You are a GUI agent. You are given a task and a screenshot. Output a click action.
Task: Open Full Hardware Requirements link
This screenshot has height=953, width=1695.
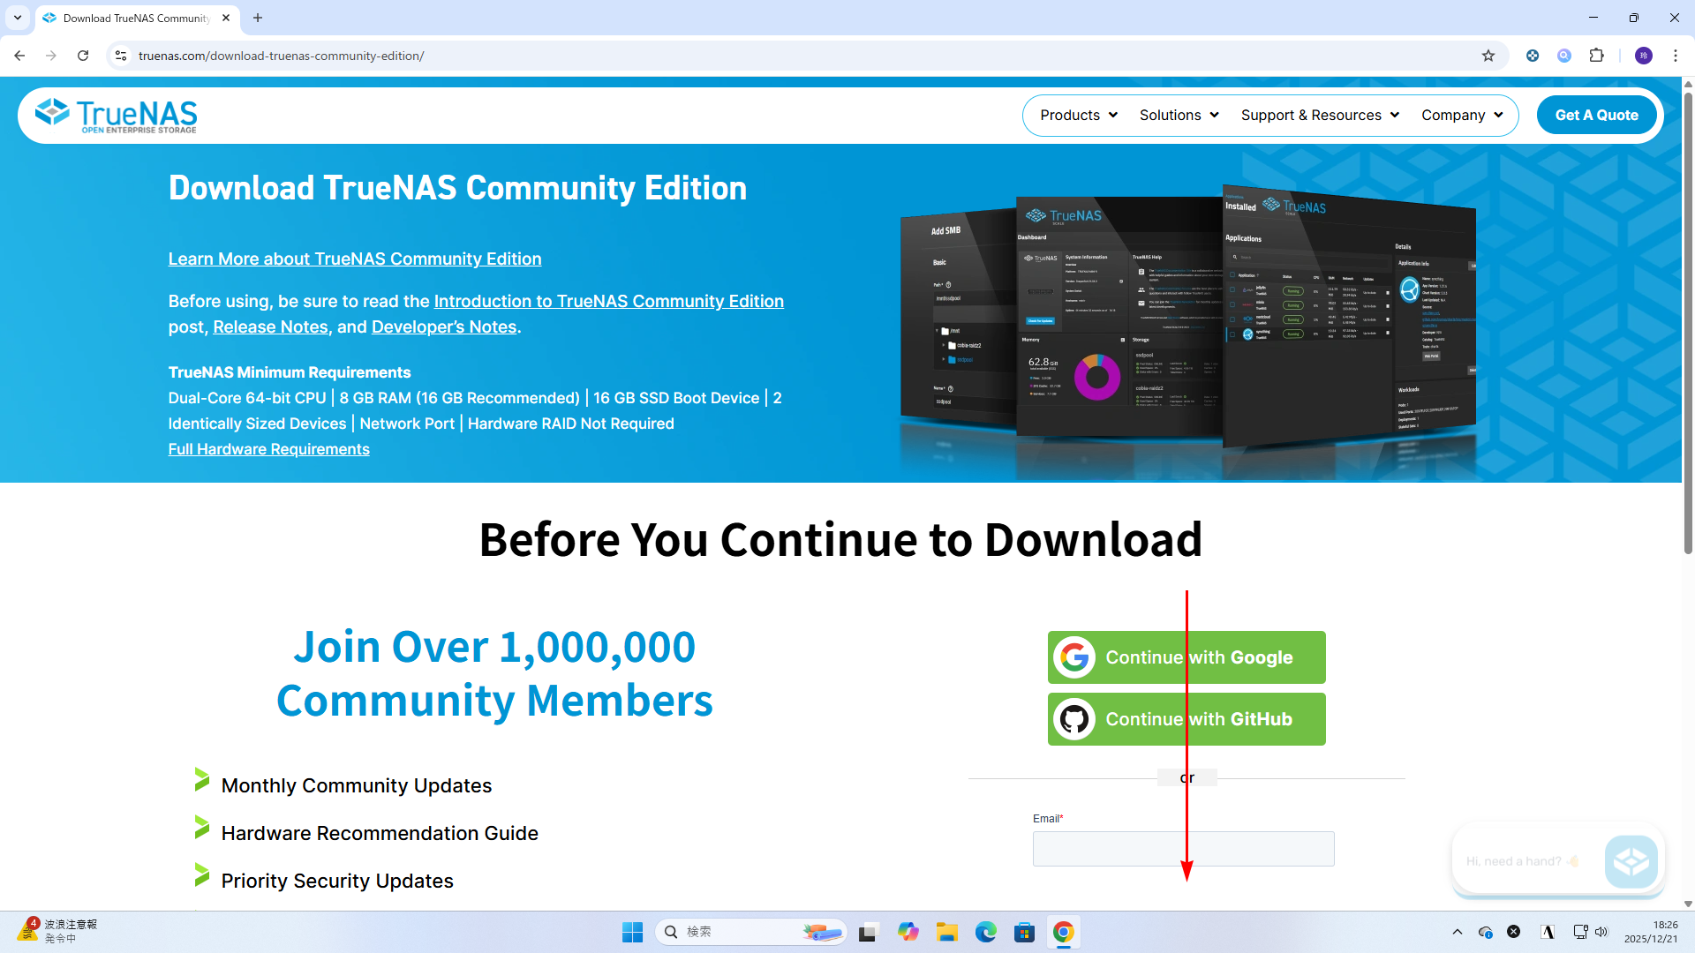point(268,449)
